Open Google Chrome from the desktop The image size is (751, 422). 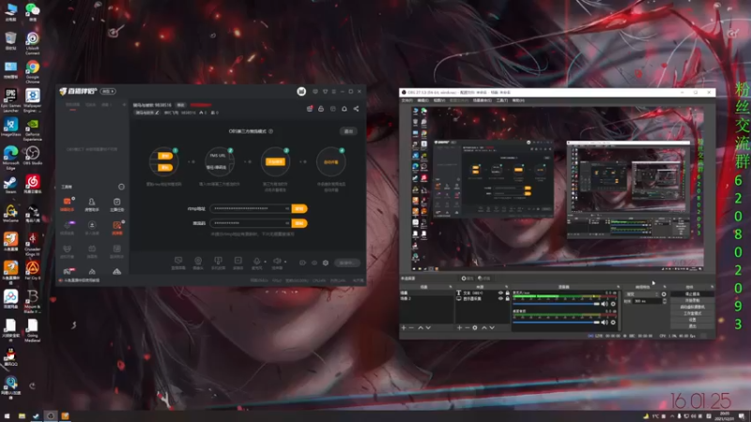click(33, 72)
